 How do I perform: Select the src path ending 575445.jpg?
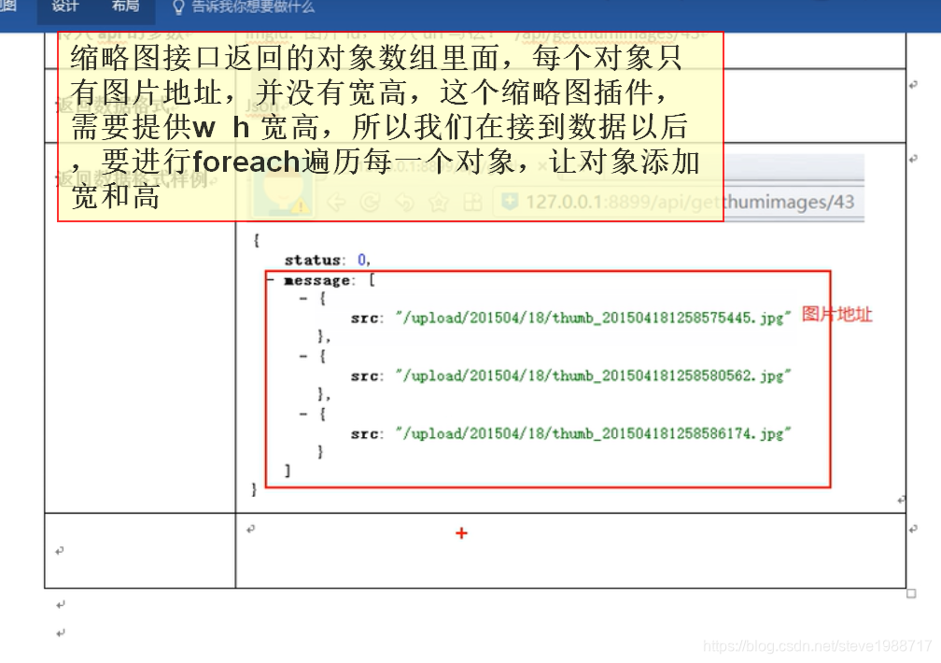(x=593, y=317)
